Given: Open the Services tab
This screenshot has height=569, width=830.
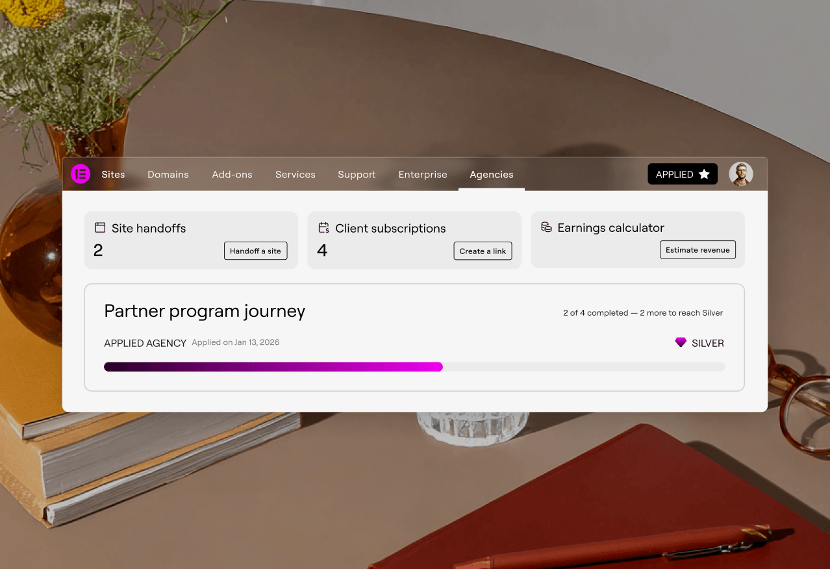Looking at the screenshot, I should coord(295,175).
